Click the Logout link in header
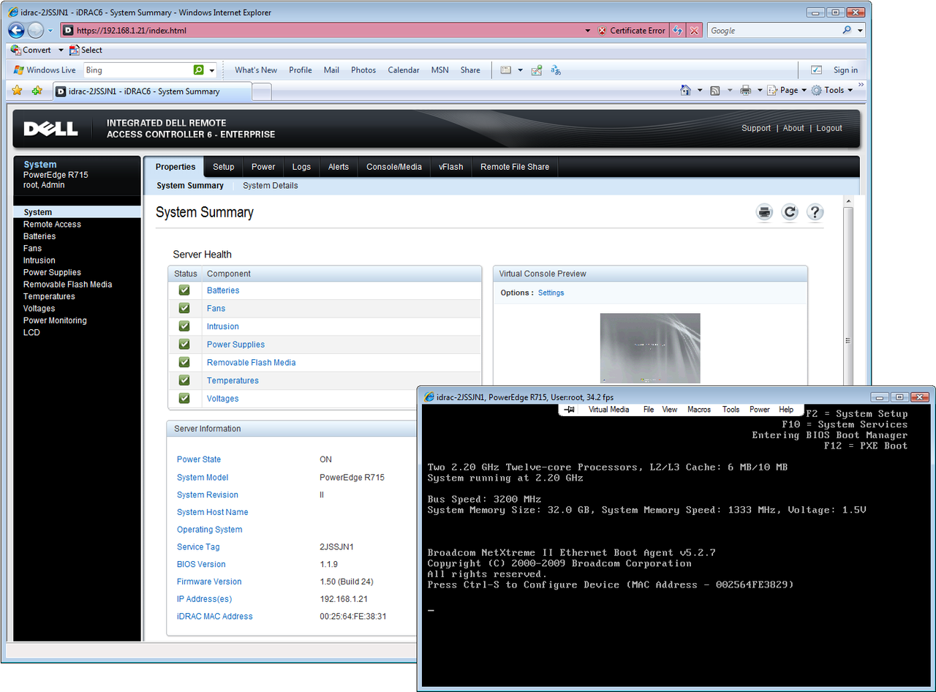The width and height of the screenshot is (936, 692). click(829, 128)
